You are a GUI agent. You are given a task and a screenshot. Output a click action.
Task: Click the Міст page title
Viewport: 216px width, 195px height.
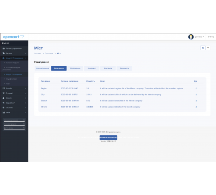coord(38,48)
